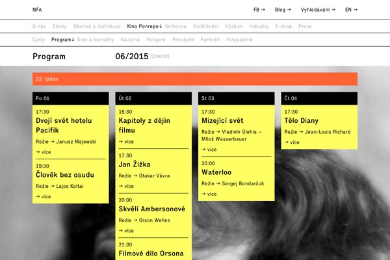Open Mizející svět film title
The image size is (390, 260).
pos(222,121)
